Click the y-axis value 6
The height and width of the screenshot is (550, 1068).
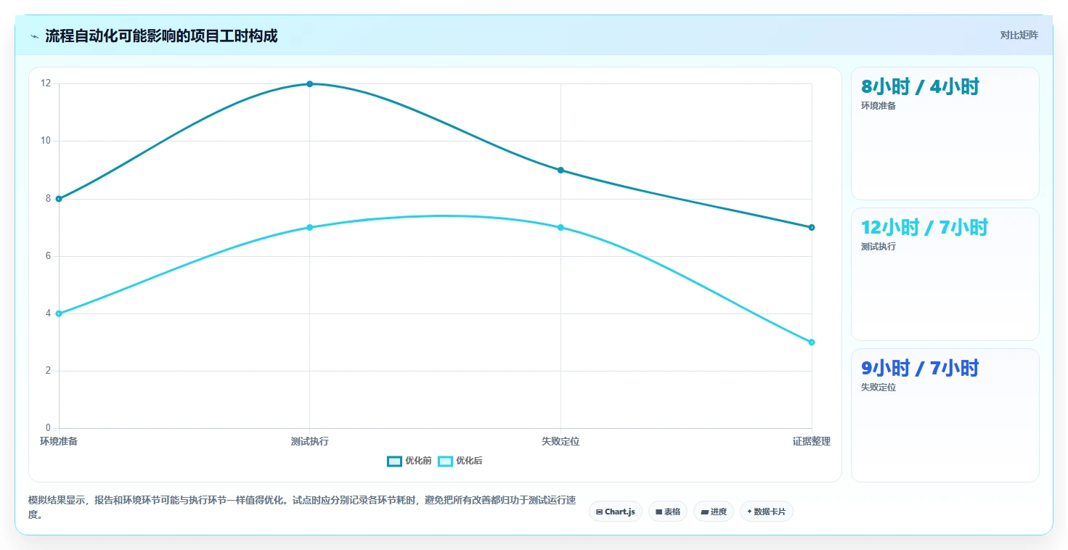(x=48, y=256)
